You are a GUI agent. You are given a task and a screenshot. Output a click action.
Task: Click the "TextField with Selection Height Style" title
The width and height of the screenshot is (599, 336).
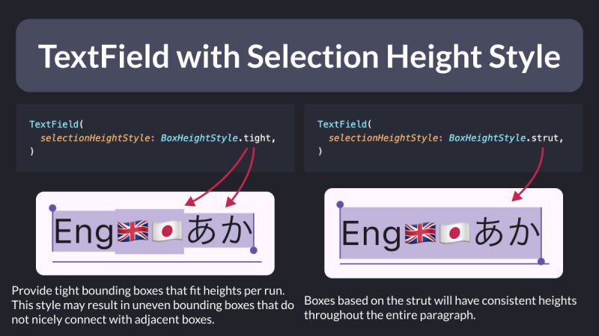point(299,57)
